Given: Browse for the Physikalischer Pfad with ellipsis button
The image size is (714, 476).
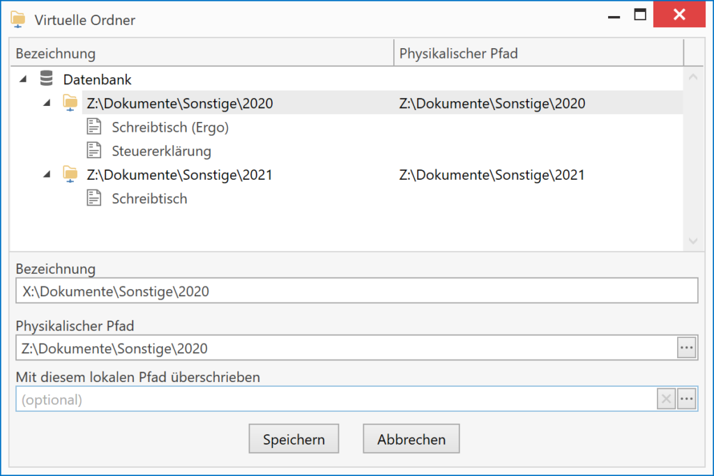Looking at the screenshot, I should click(687, 348).
